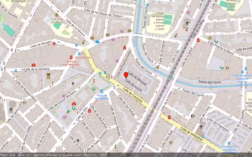Open the Plaza de los Vadillos label
This screenshot has width=252, height=157.
coord(102,97)
